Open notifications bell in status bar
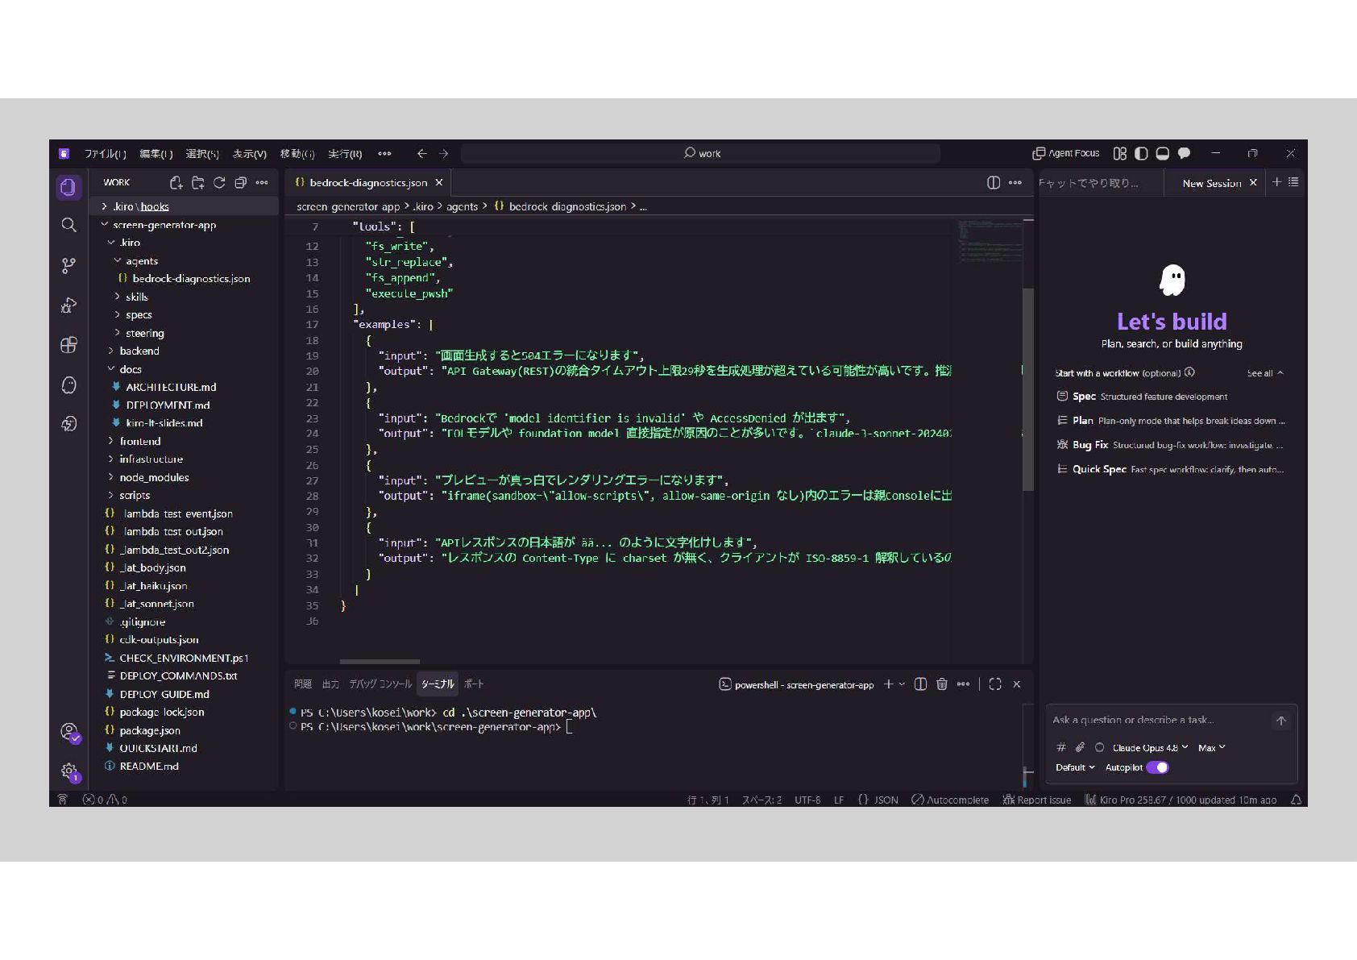This screenshot has width=1357, height=960. [1296, 800]
